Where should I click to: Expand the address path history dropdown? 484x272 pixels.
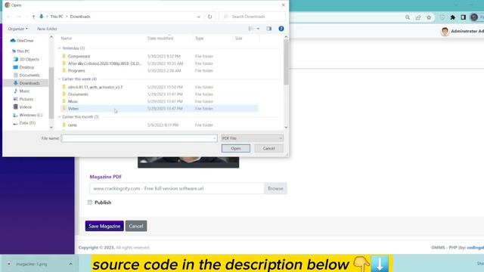[x=198, y=17]
